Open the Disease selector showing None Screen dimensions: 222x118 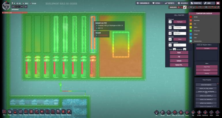(x=180, y=39)
